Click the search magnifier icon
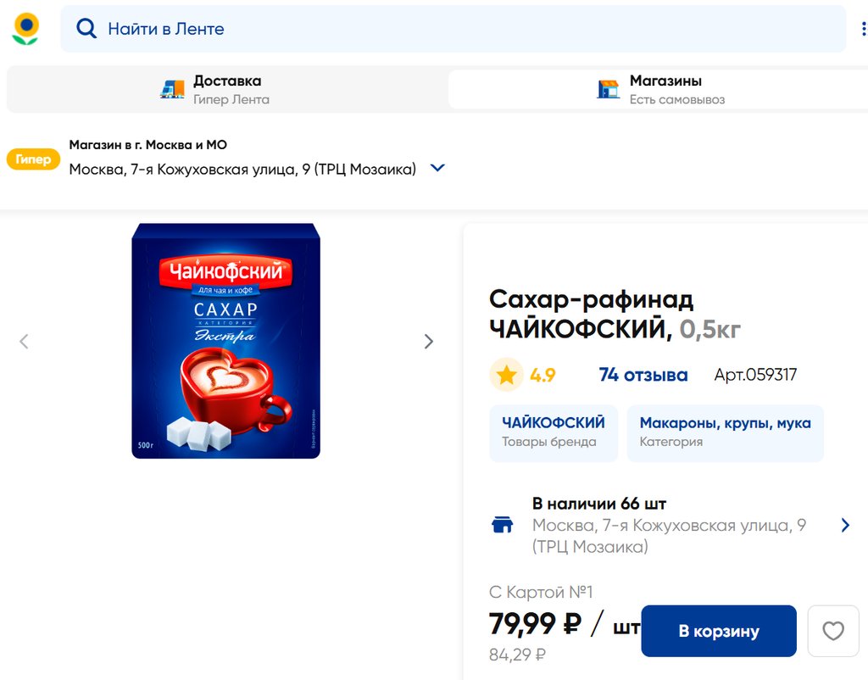 tap(86, 29)
